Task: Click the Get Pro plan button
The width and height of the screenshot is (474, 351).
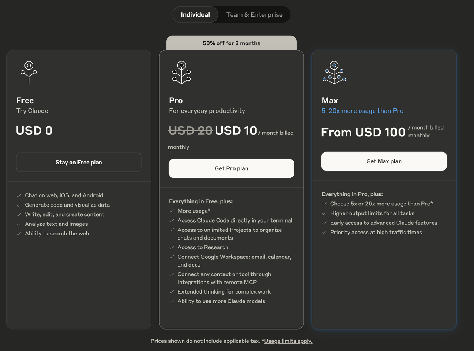Action: tap(231, 168)
